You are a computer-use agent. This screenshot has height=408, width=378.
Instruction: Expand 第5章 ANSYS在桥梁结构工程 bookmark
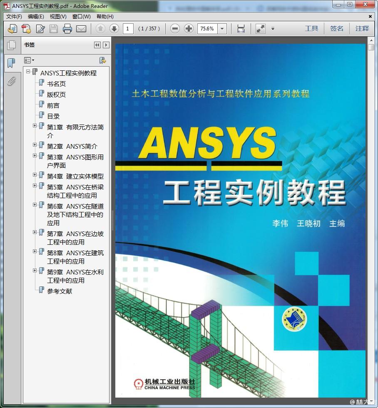pyautogui.click(x=35, y=186)
